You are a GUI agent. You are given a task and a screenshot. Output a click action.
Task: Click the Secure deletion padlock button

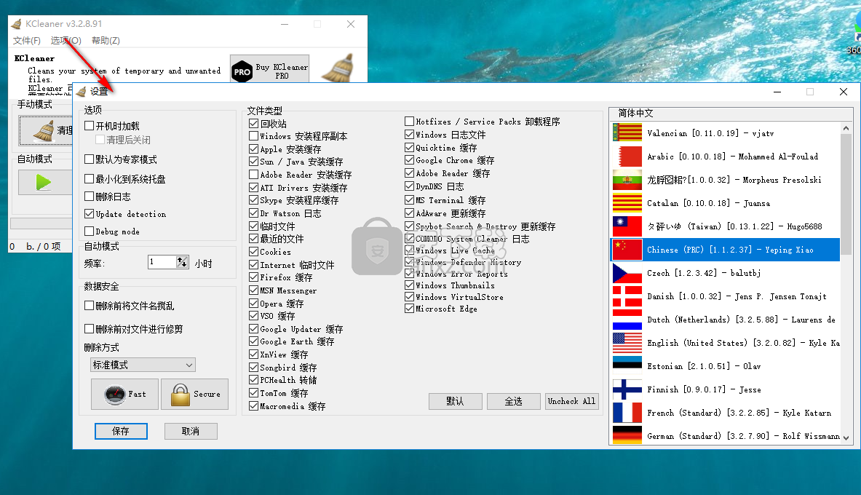pyautogui.click(x=194, y=394)
